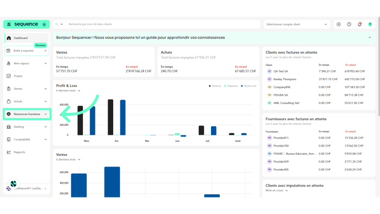This screenshot has width=380, height=214.
Task: Click the Dashboard home icon
Action: 9,38
